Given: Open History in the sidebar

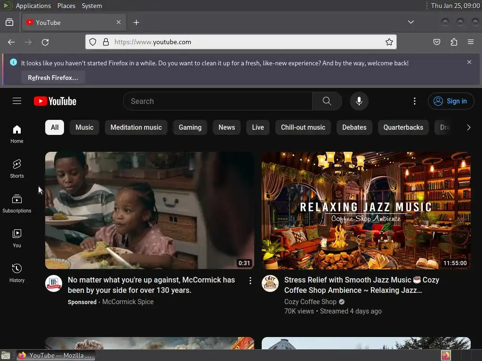Looking at the screenshot, I should pos(17,273).
